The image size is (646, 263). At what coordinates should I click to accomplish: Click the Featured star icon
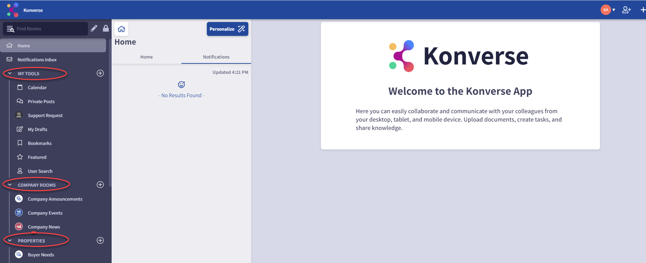coord(20,157)
